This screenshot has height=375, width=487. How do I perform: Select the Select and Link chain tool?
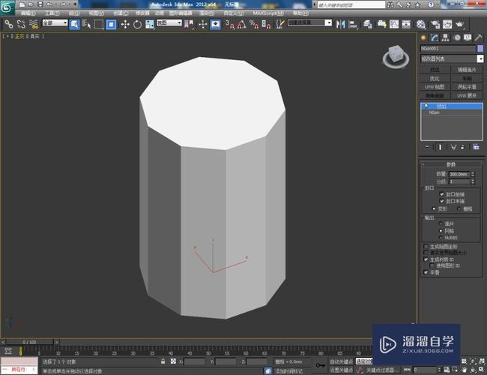[8, 24]
